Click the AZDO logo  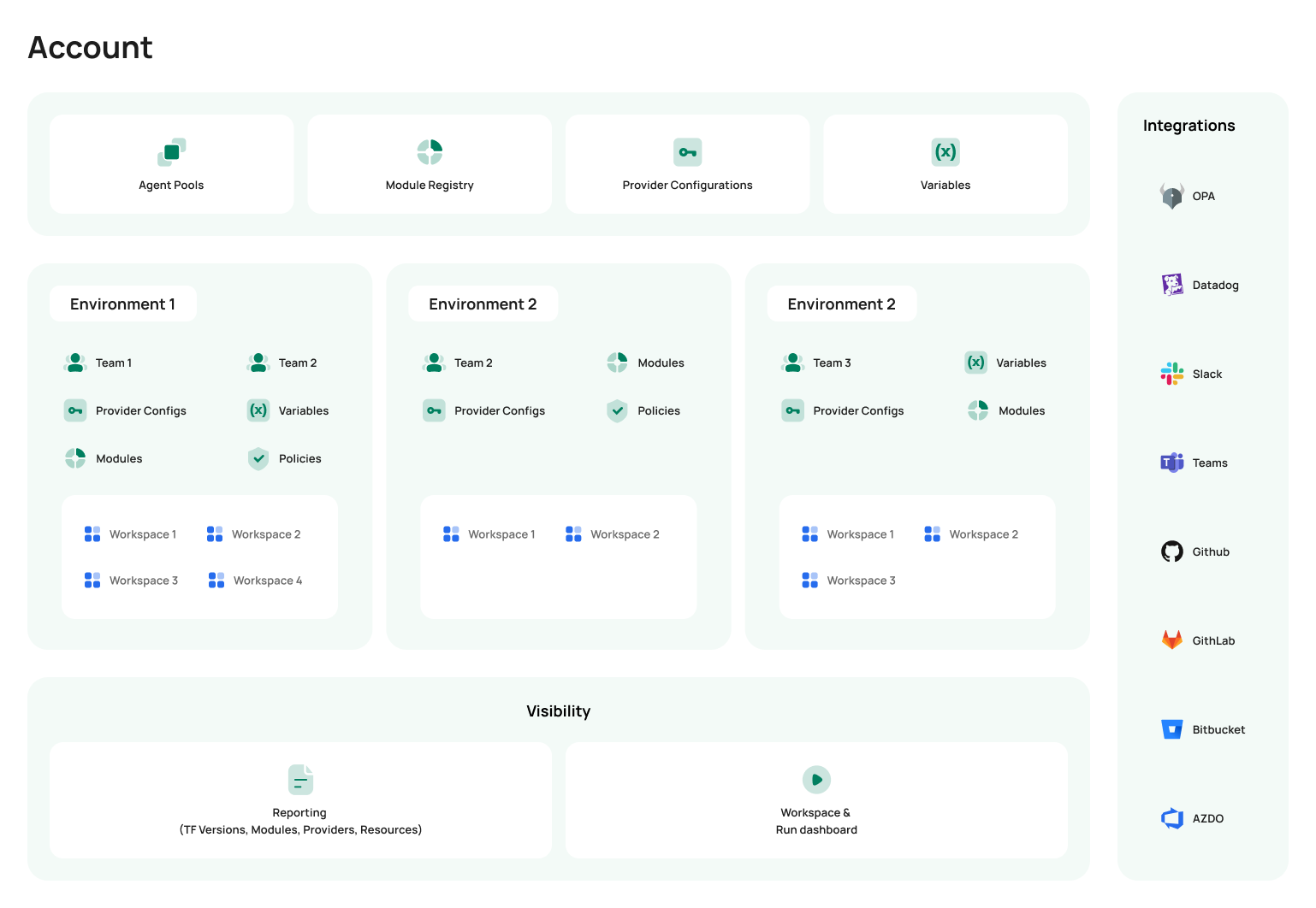pos(1171,818)
